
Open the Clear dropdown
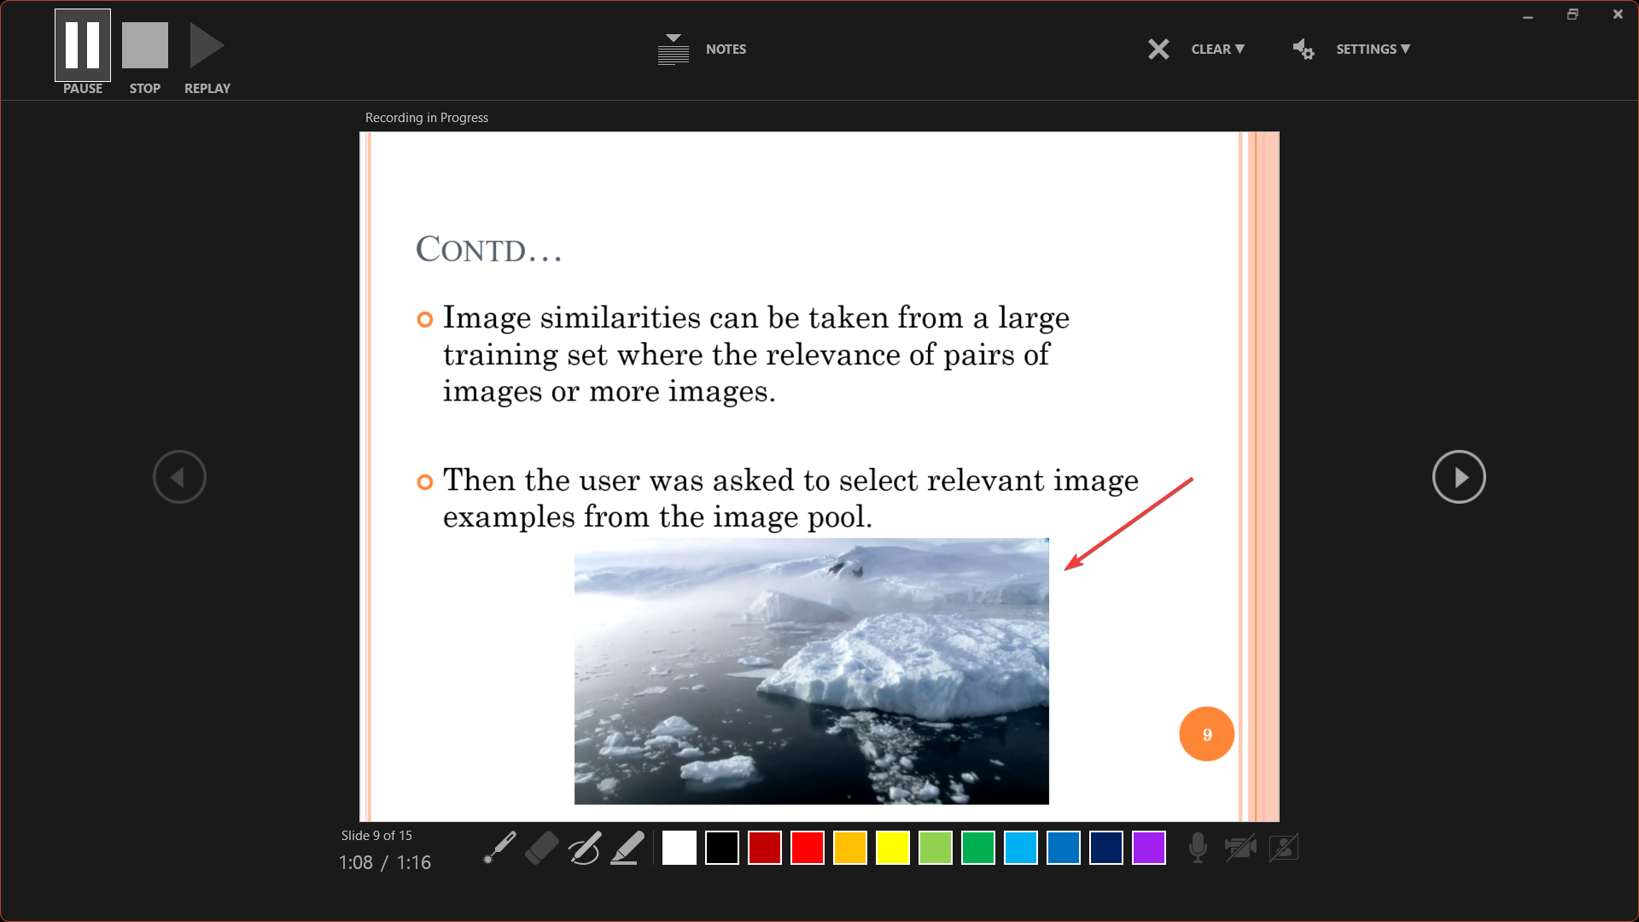point(1217,50)
